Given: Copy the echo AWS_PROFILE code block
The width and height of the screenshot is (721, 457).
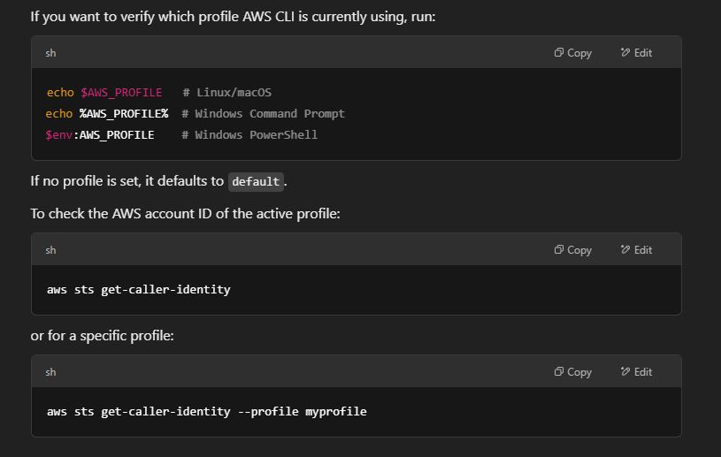Looking at the screenshot, I should pos(573,53).
